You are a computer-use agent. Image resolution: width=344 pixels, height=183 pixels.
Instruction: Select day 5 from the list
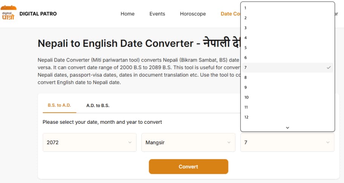point(288,48)
